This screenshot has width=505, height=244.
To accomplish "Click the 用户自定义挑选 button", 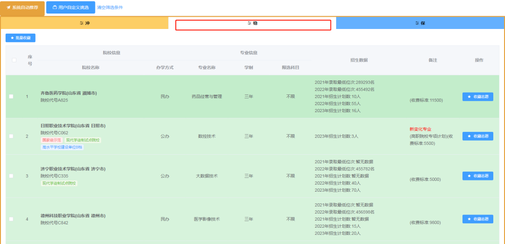I will click(70, 7).
